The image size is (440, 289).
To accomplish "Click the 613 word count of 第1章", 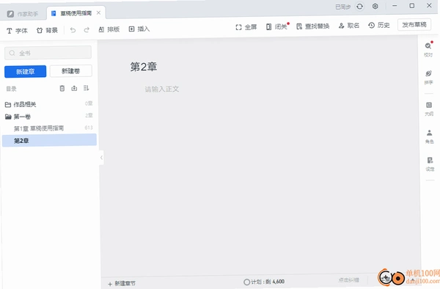I will point(89,128).
